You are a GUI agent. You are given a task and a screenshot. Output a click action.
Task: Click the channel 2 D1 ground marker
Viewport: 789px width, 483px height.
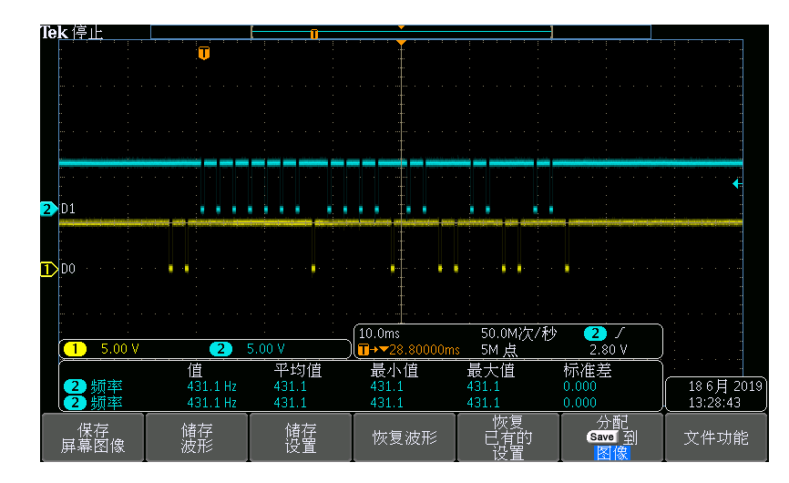coord(48,209)
